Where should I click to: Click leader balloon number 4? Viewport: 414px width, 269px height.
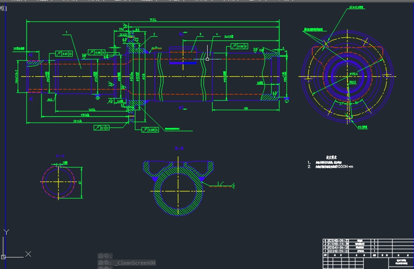(217, 34)
